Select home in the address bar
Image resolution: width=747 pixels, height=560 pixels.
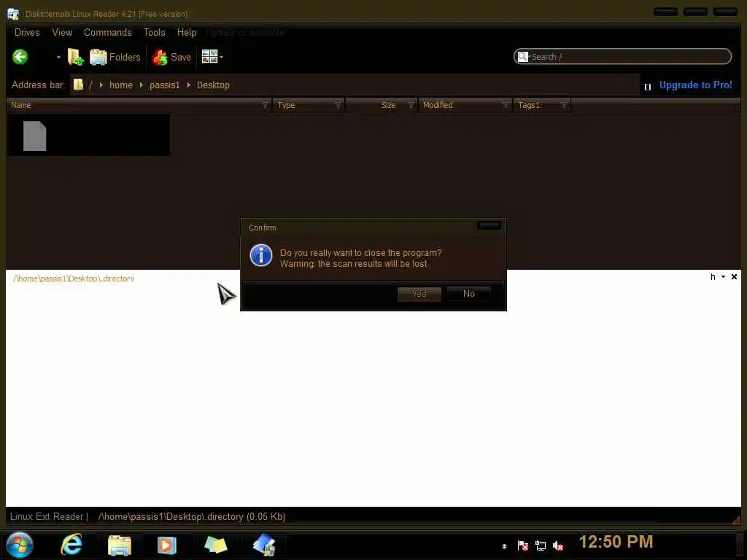coord(121,85)
